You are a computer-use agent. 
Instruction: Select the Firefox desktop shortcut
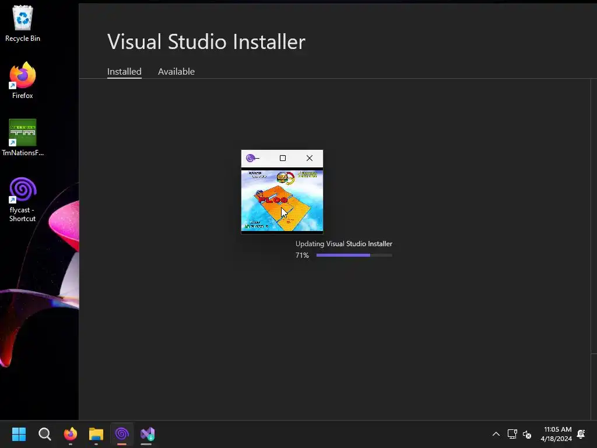[x=23, y=80]
